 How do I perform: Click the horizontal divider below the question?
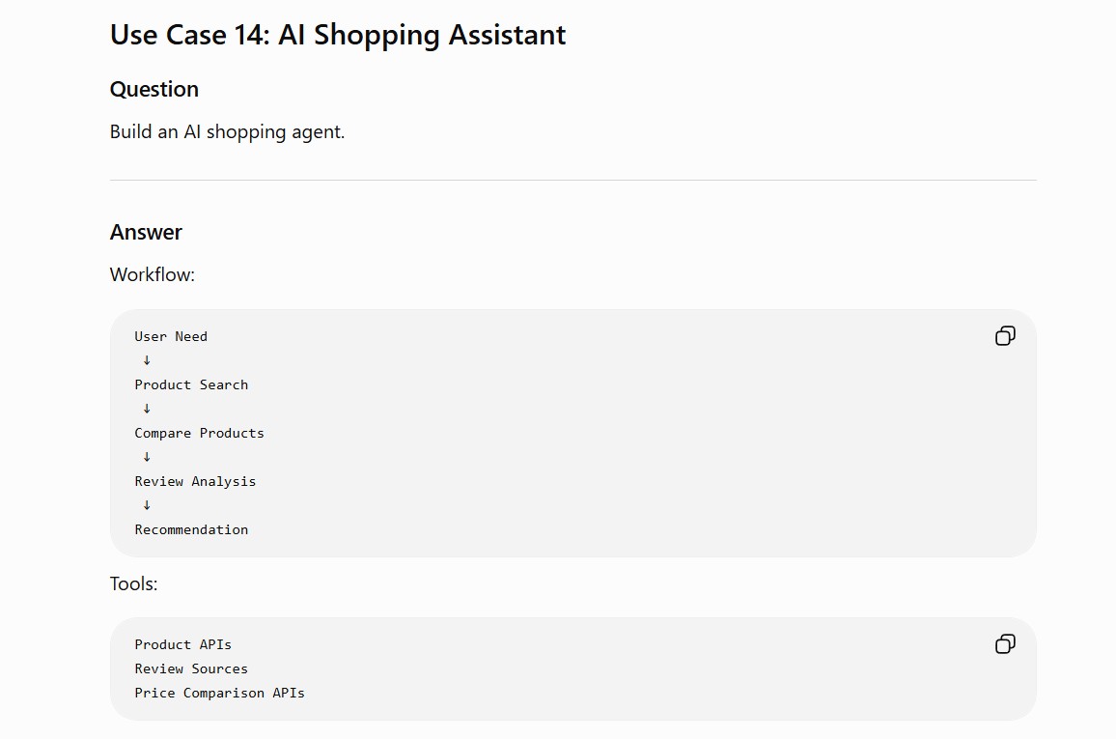pos(572,180)
